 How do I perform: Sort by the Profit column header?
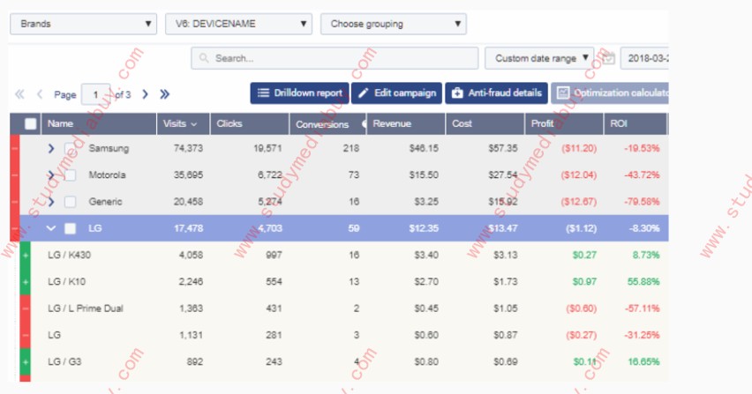coord(564,123)
